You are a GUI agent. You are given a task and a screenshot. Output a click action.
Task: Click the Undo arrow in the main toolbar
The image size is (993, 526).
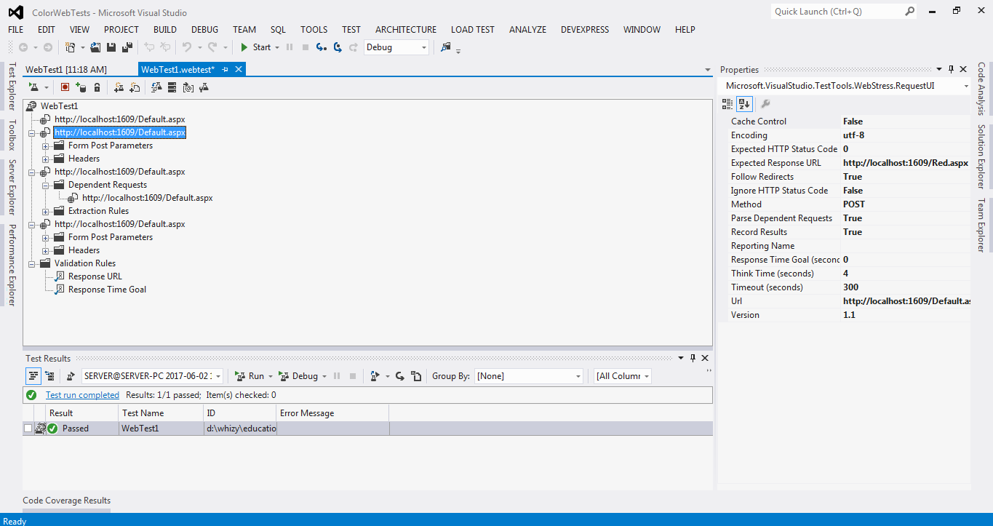pos(187,47)
